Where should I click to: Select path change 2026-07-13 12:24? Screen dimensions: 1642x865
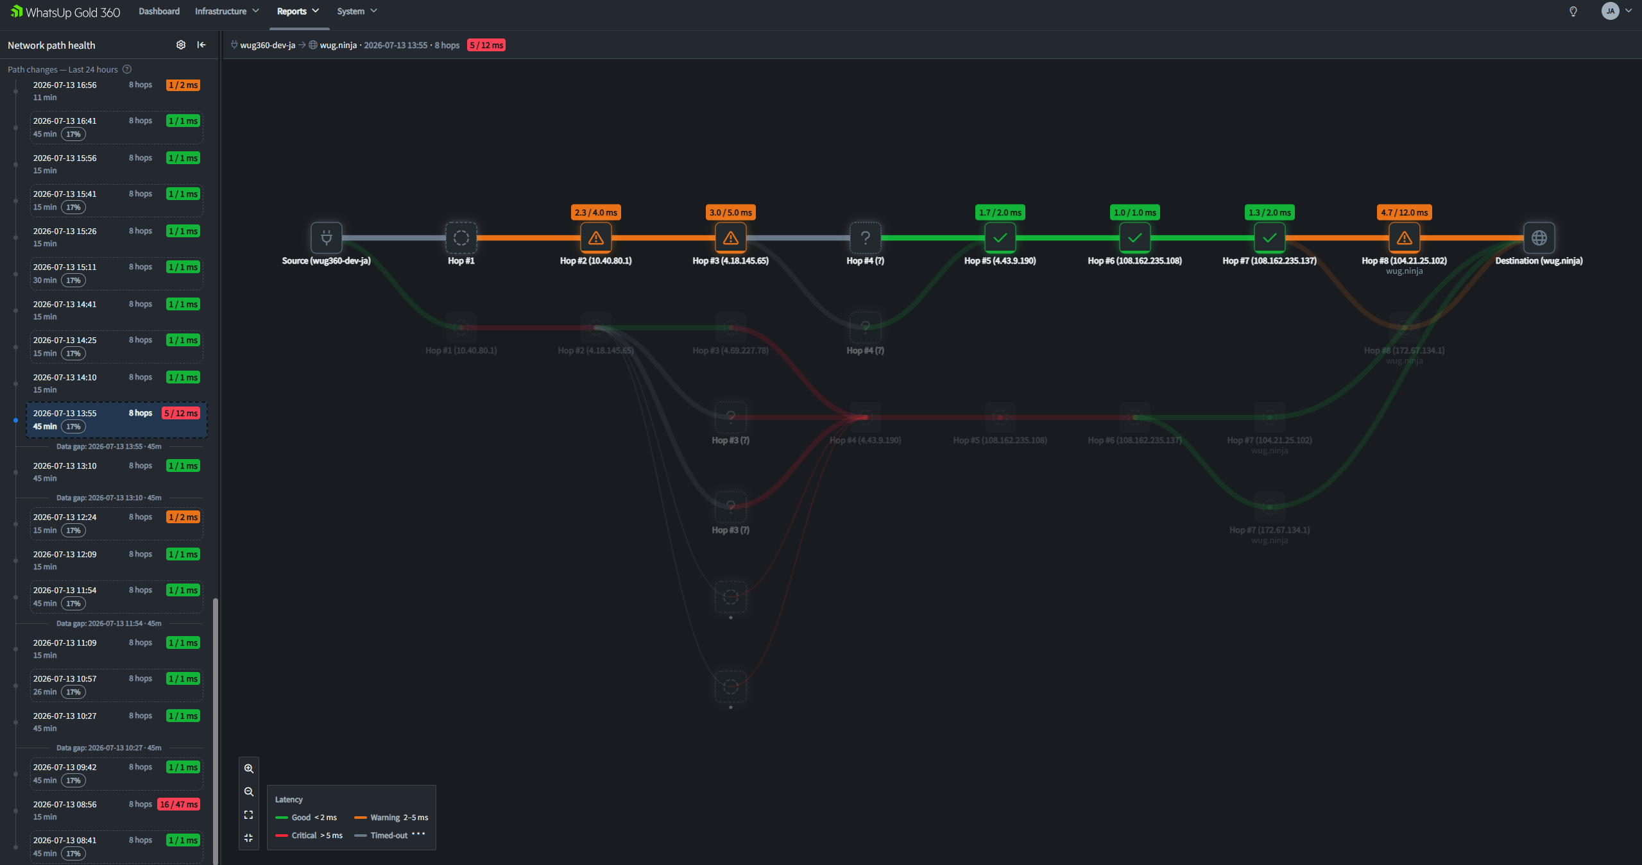pyautogui.click(x=116, y=524)
